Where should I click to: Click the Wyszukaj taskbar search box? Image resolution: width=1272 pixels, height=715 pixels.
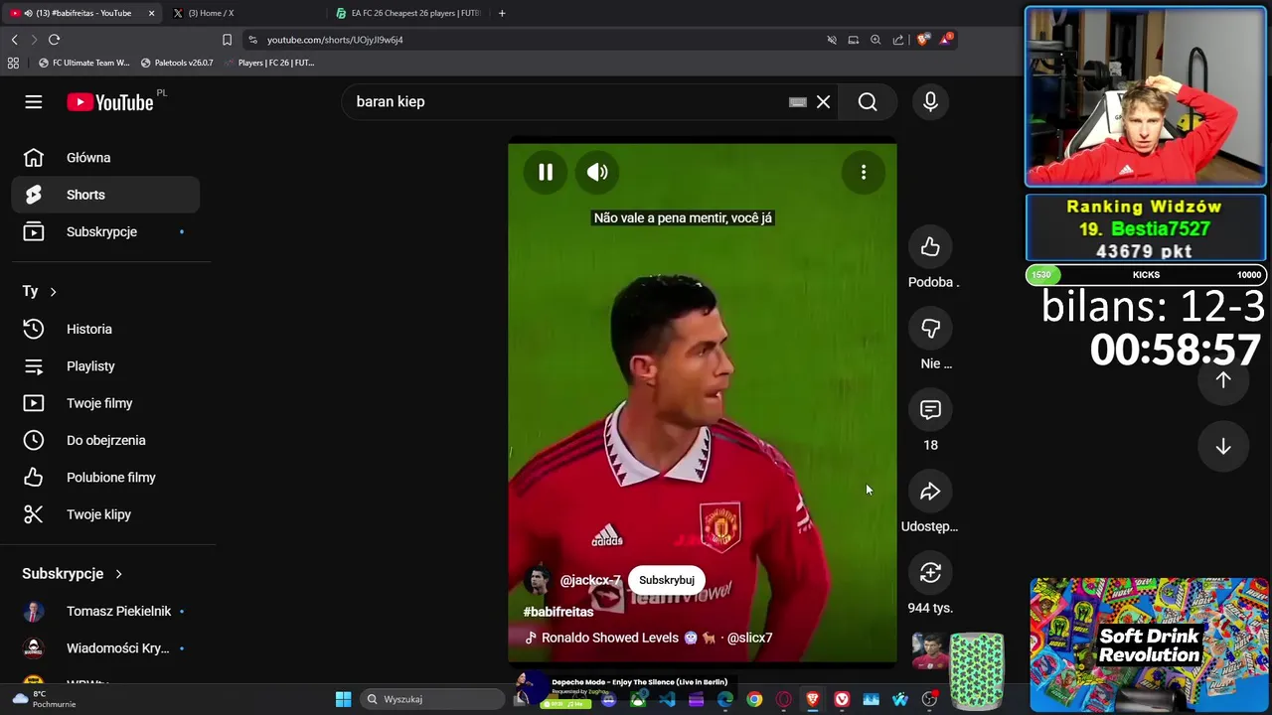pos(434,699)
